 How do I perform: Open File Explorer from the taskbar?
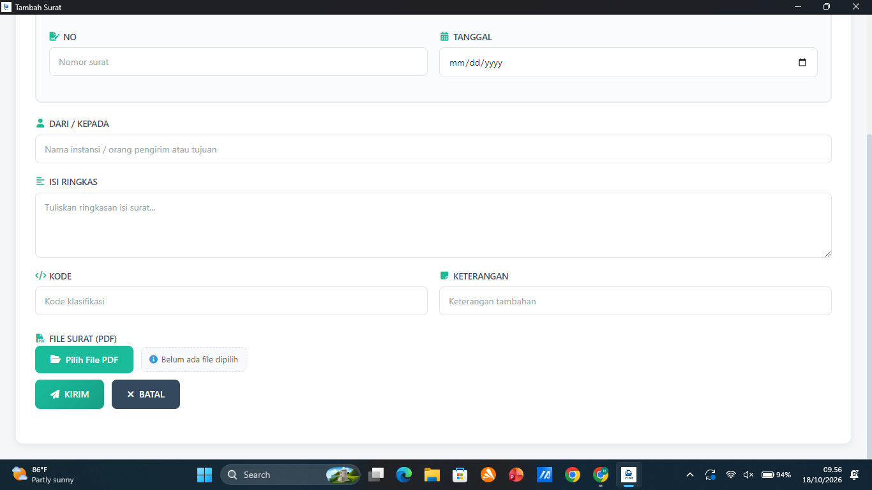pos(432,475)
